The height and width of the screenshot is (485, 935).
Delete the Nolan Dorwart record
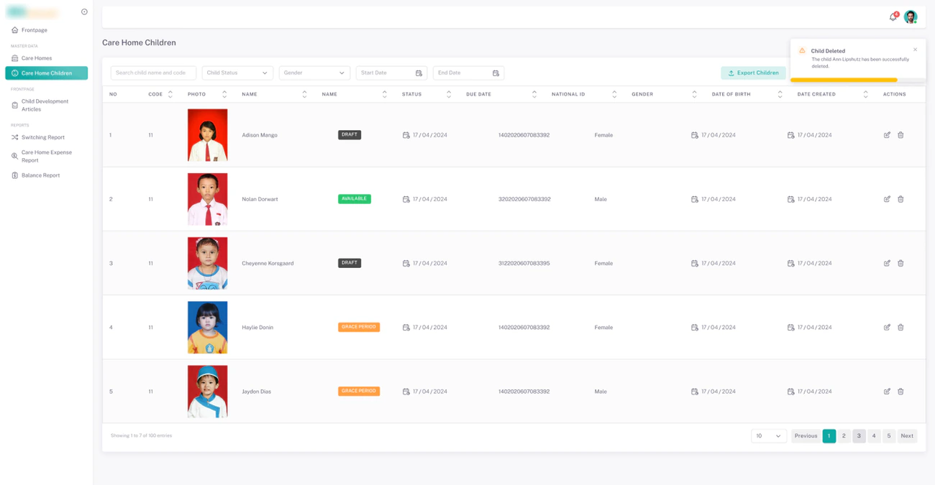pos(900,199)
